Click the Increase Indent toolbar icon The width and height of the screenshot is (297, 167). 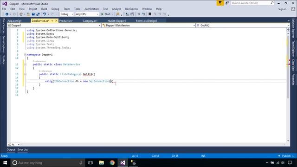click(x=143, y=14)
